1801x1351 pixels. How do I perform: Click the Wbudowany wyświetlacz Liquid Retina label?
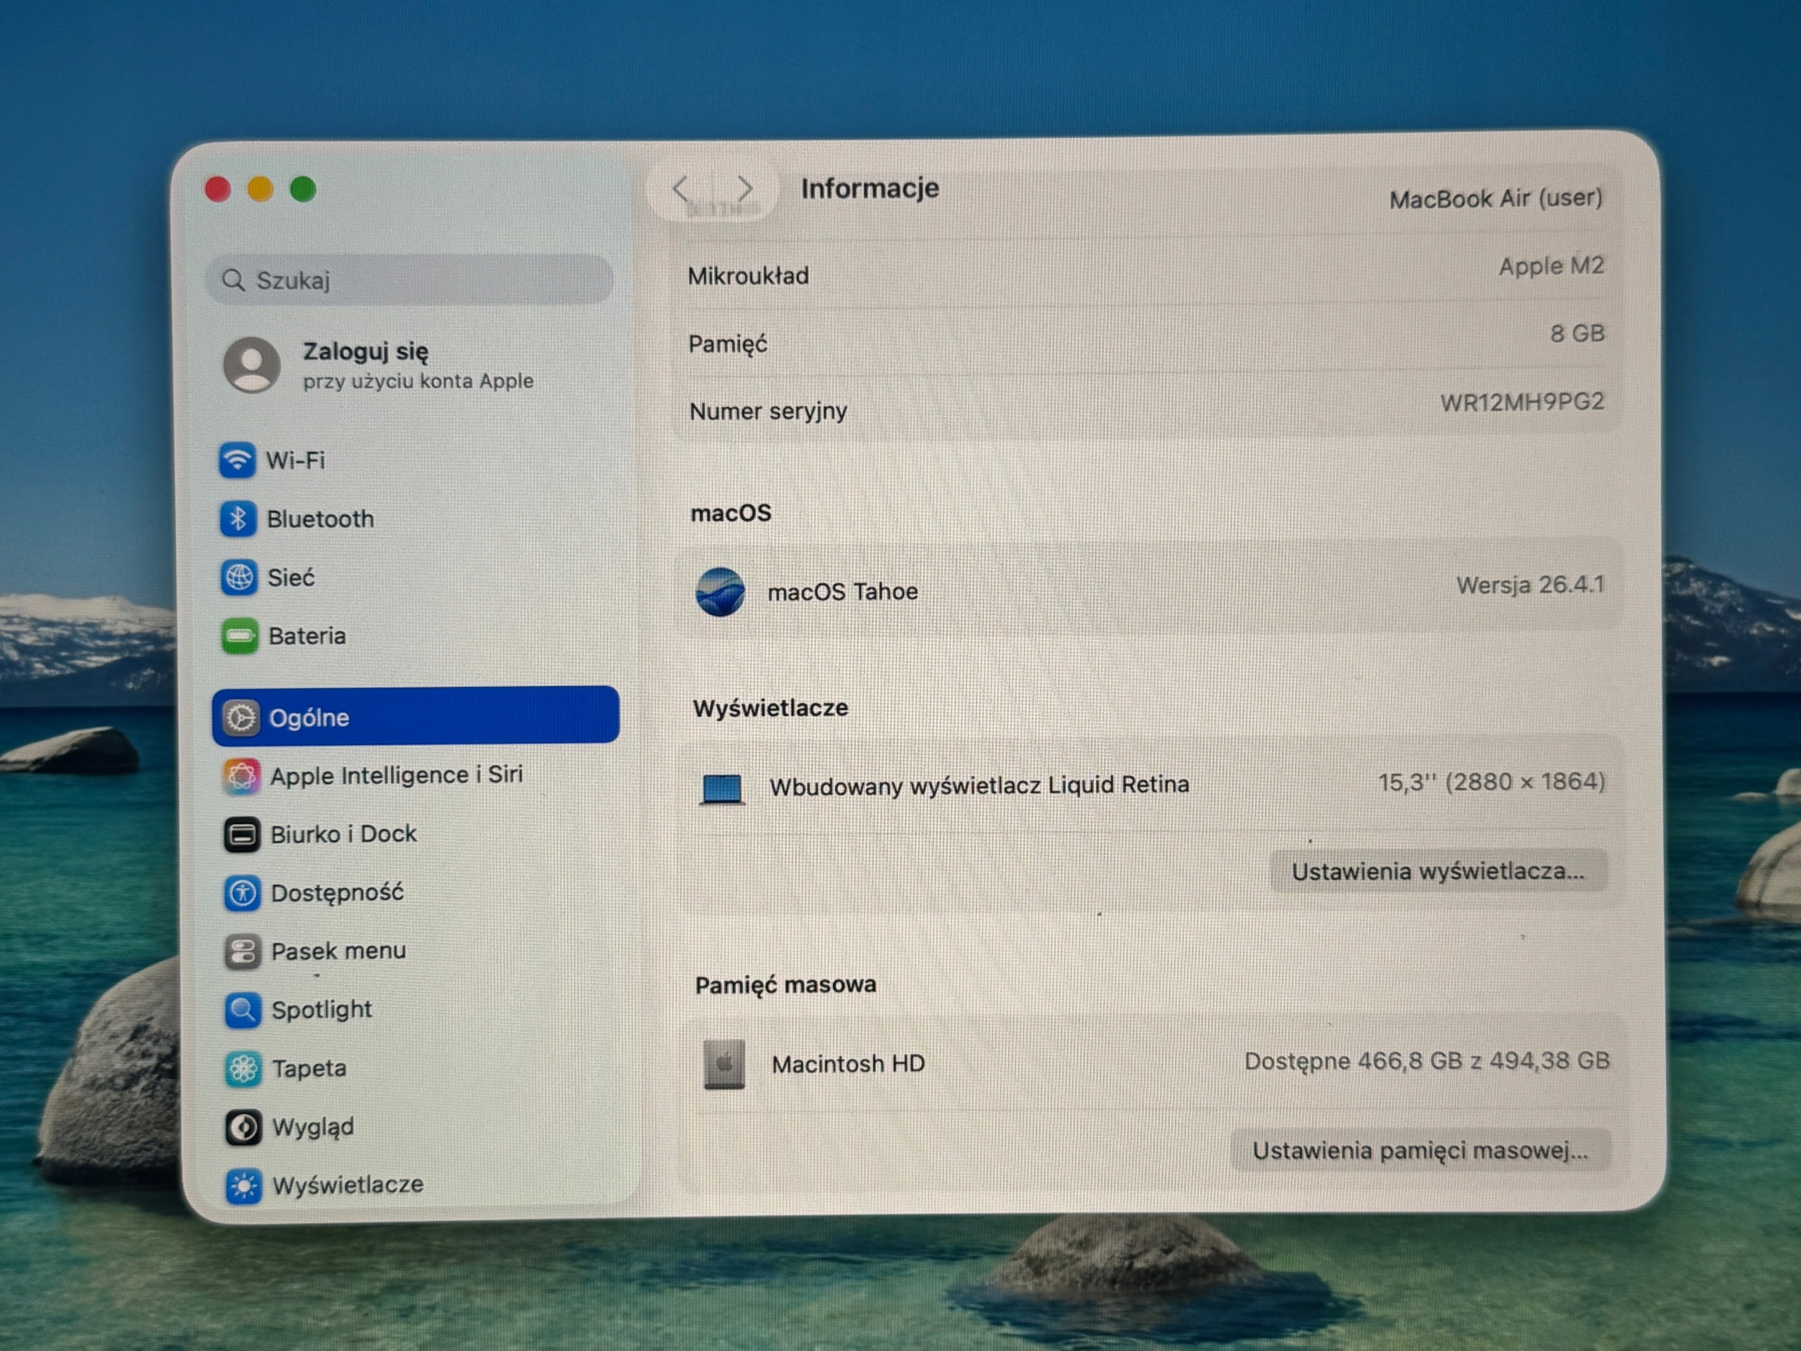point(979,785)
